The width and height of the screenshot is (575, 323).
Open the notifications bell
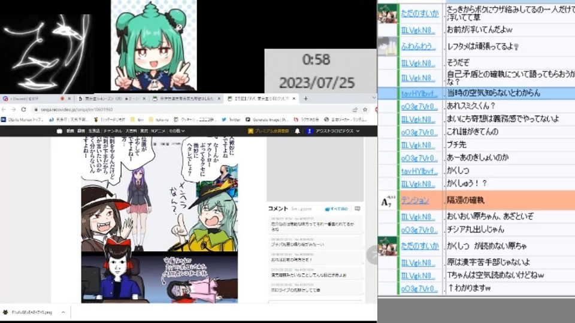point(298,131)
